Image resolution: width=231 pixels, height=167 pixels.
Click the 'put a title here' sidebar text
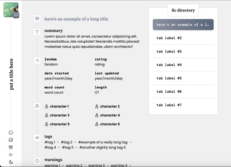coord(11,74)
